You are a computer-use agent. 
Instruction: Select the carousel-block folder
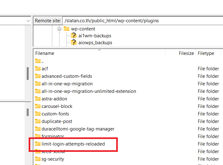(57, 106)
